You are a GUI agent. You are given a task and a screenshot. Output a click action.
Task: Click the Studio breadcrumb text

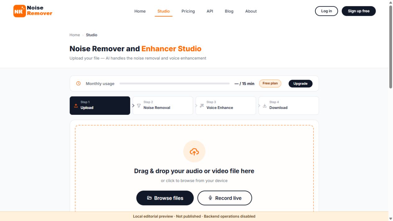tap(92, 35)
